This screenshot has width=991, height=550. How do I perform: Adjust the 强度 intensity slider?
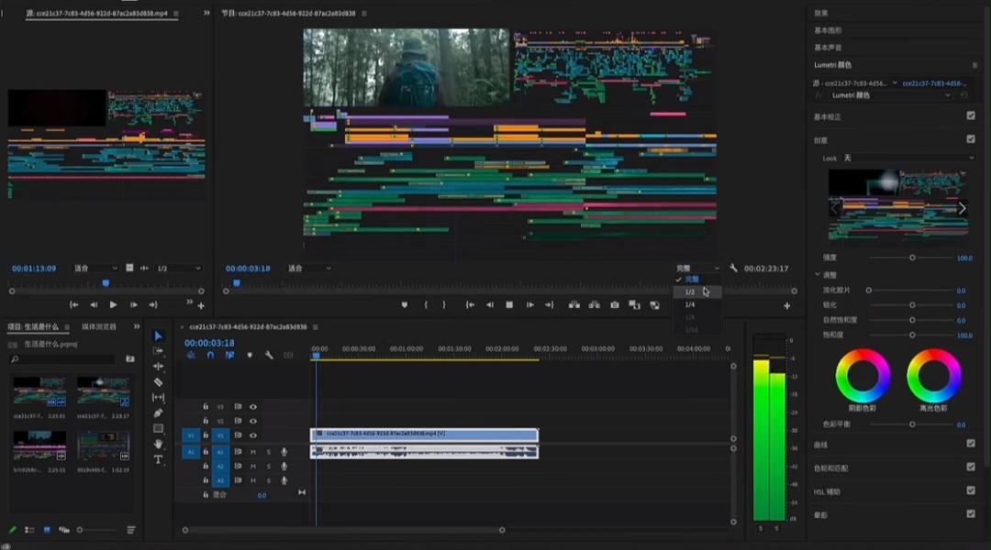[912, 258]
